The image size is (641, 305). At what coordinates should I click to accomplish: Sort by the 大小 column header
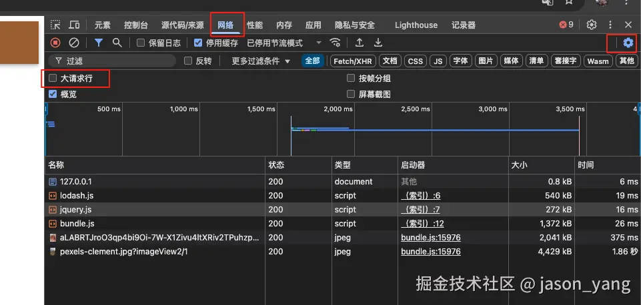point(542,165)
